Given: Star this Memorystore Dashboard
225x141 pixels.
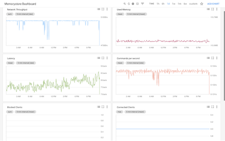Looking at the screenshot, I should tap(202, 4).
